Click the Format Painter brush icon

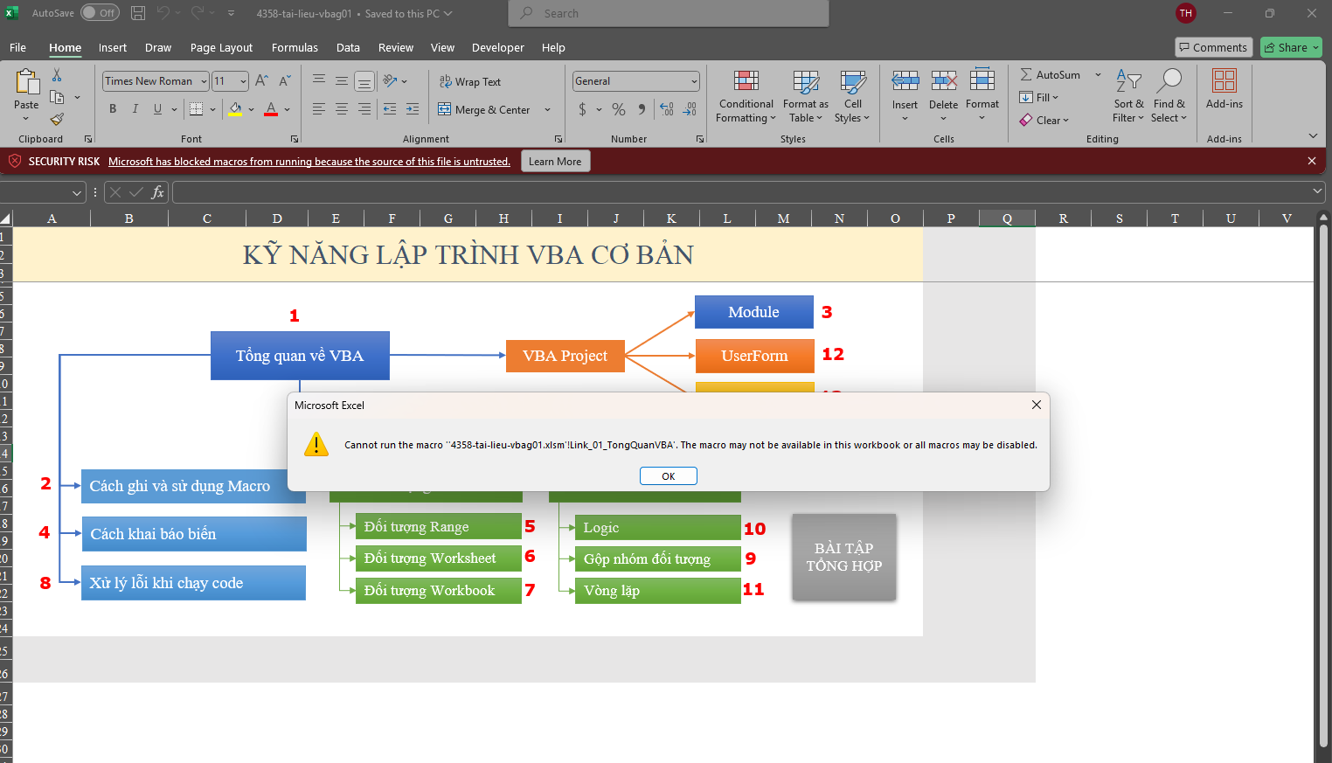[57, 119]
